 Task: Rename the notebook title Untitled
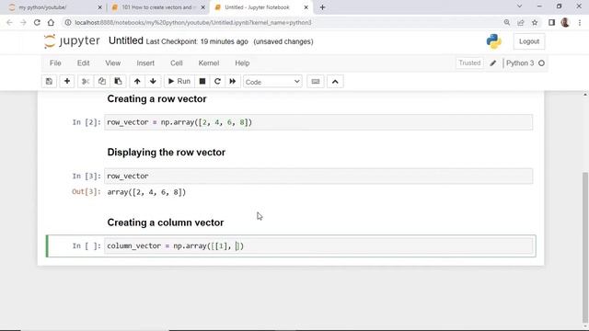click(126, 40)
